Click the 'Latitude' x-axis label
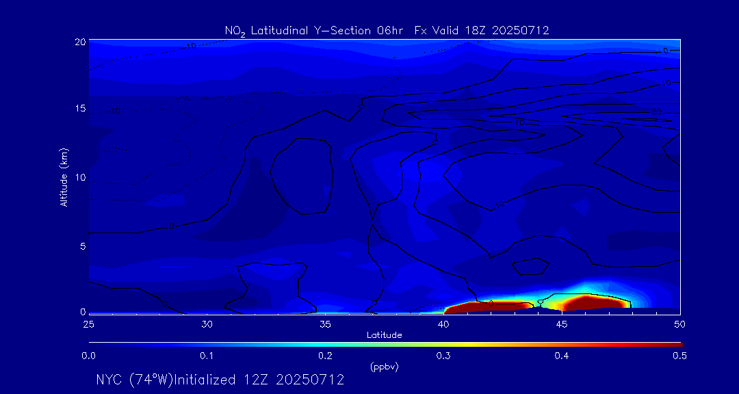The image size is (739, 394). pos(385,336)
